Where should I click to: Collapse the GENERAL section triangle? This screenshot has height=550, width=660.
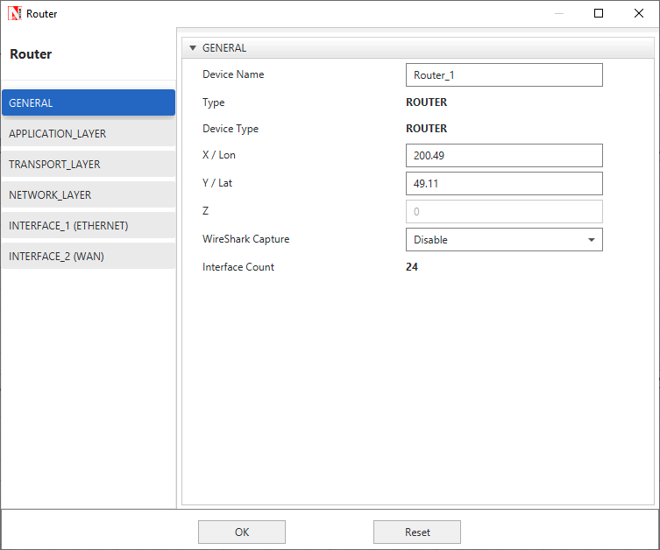(x=193, y=48)
